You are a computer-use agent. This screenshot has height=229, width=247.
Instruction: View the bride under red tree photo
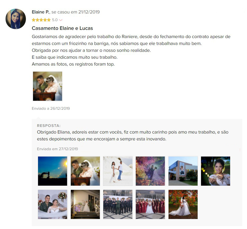click(x=183, y=204)
